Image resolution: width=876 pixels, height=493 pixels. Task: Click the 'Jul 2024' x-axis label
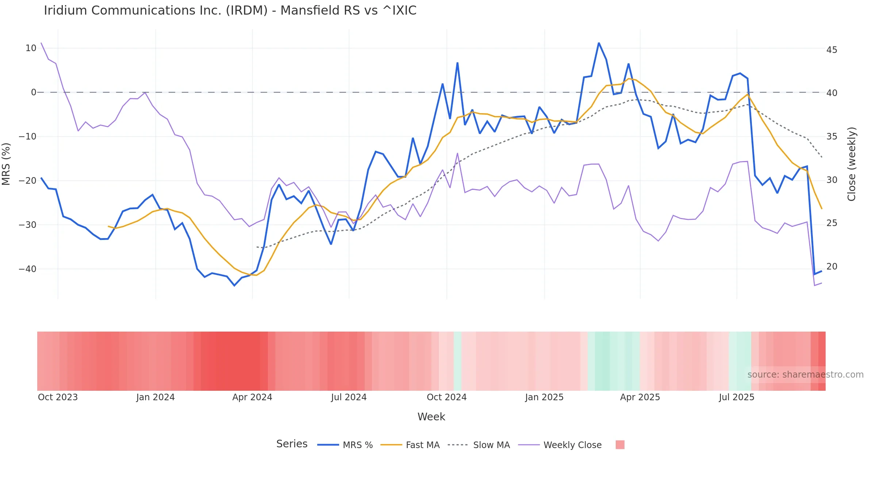pyautogui.click(x=349, y=397)
